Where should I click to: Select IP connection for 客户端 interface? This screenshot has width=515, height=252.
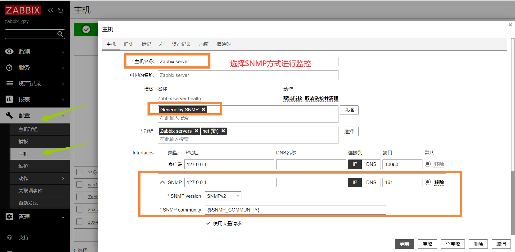coord(355,164)
